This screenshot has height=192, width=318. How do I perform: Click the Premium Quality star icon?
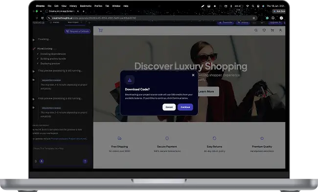click(x=262, y=138)
